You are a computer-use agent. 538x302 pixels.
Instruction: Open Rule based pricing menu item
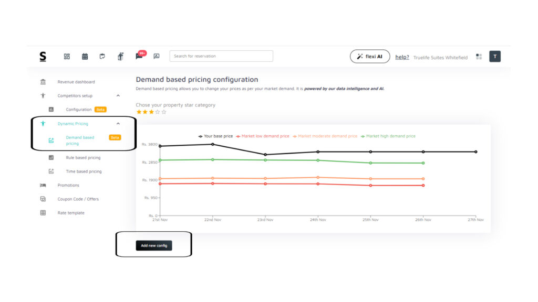83,157
